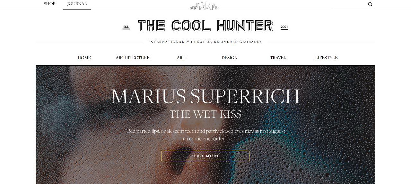This screenshot has width=411, height=184.
Task: Open the Art section
Action: pyautogui.click(x=181, y=58)
